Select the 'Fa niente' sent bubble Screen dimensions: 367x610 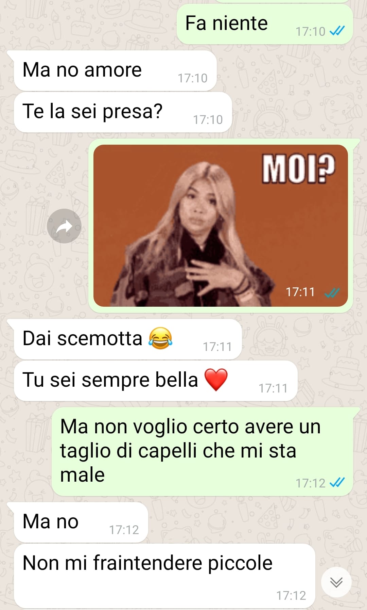(x=265, y=24)
